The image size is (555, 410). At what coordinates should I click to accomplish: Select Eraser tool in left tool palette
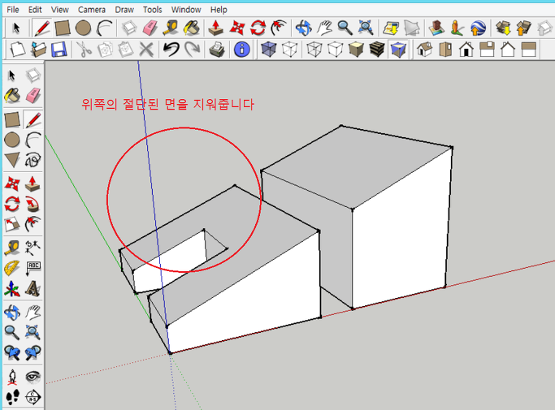click(33, 96)
